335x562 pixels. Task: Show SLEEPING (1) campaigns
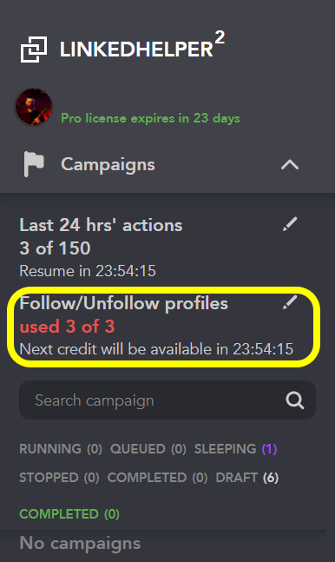coord(235,449)
